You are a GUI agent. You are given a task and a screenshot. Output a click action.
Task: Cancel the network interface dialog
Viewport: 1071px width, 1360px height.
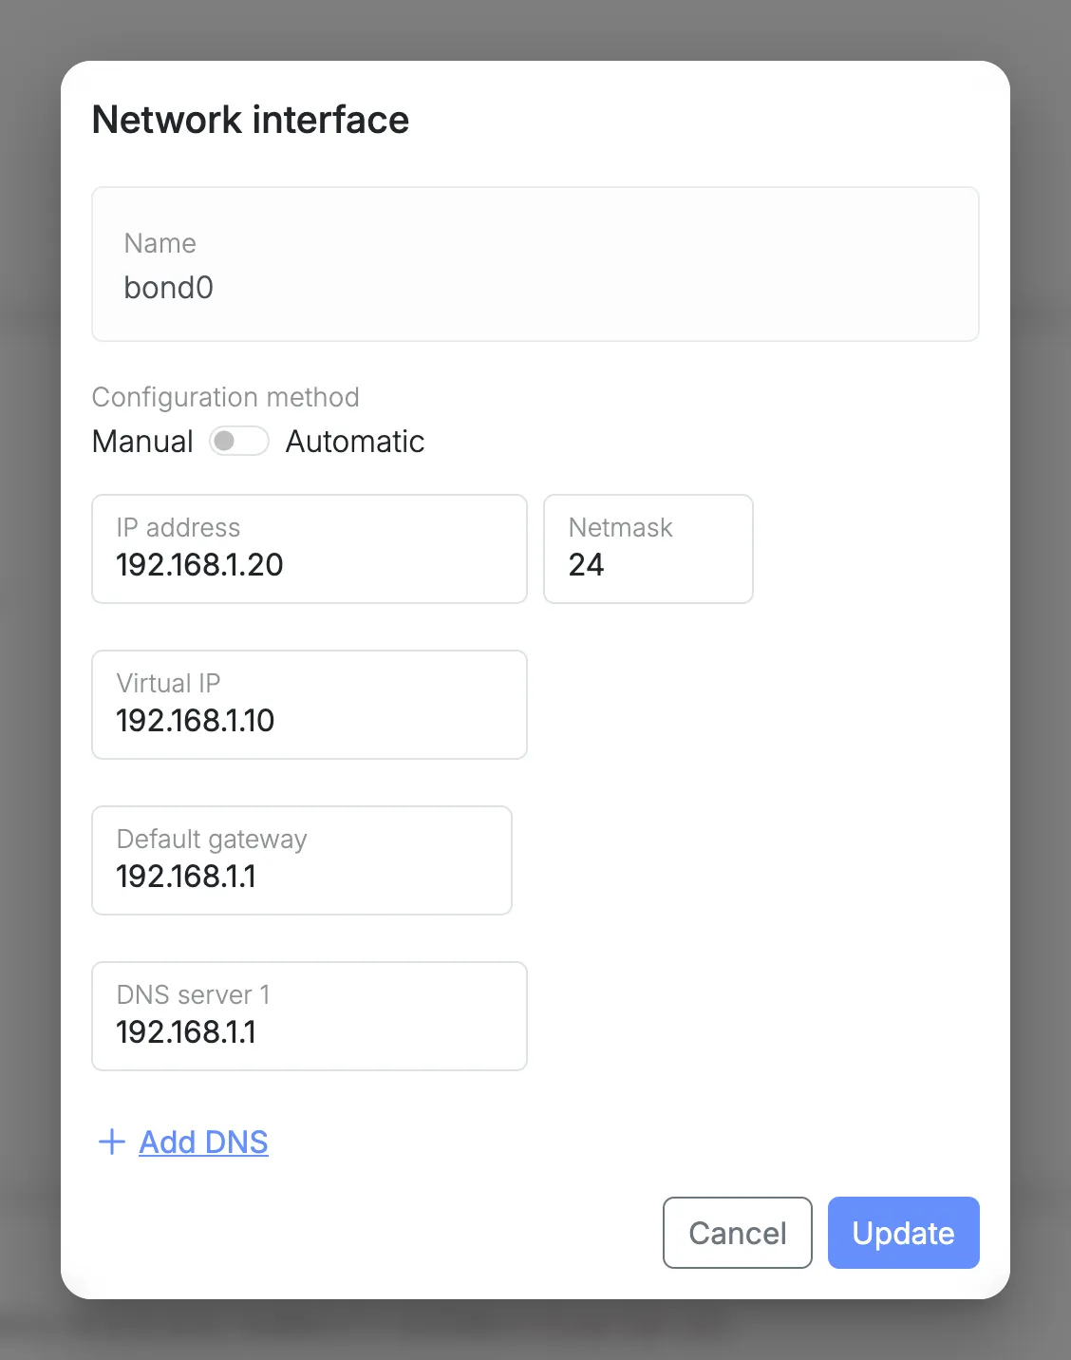tap(738, 1233)
